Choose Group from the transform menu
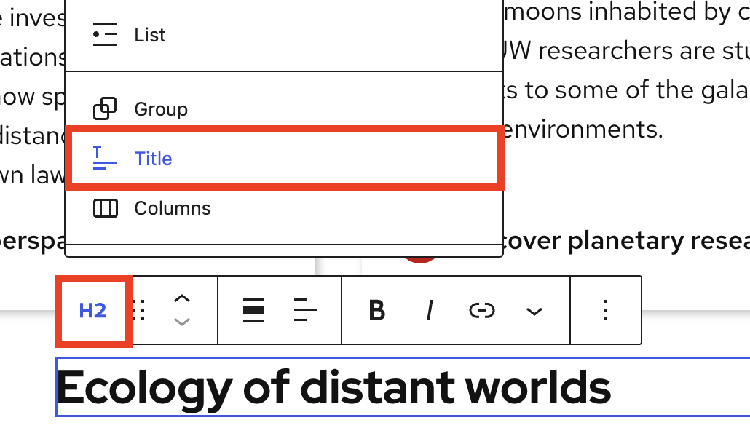 [284, 109]
